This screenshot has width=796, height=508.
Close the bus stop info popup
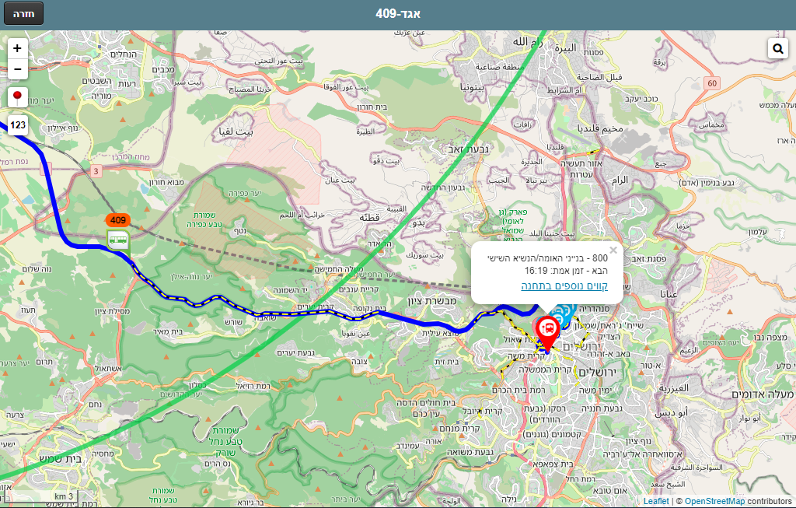(x=613, y=250)
